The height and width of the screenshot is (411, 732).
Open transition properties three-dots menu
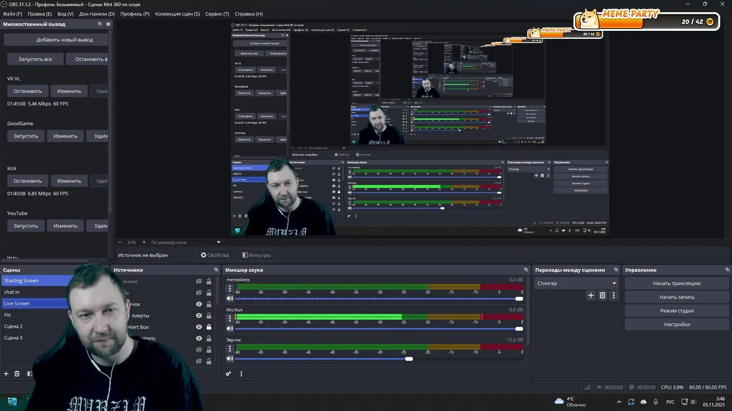614,295
